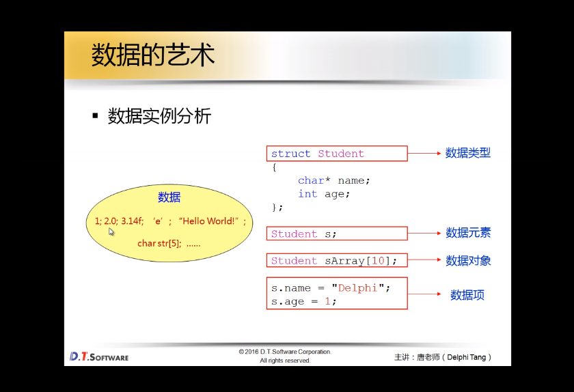
Task: Select the line char* name;
Action: coord(334,180)
